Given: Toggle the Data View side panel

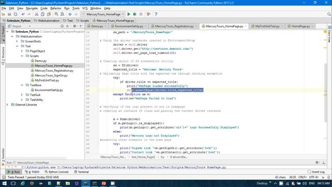Looking at the screenshot, I should 329,34.
